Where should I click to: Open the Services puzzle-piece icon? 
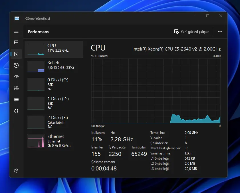point(16,111)
